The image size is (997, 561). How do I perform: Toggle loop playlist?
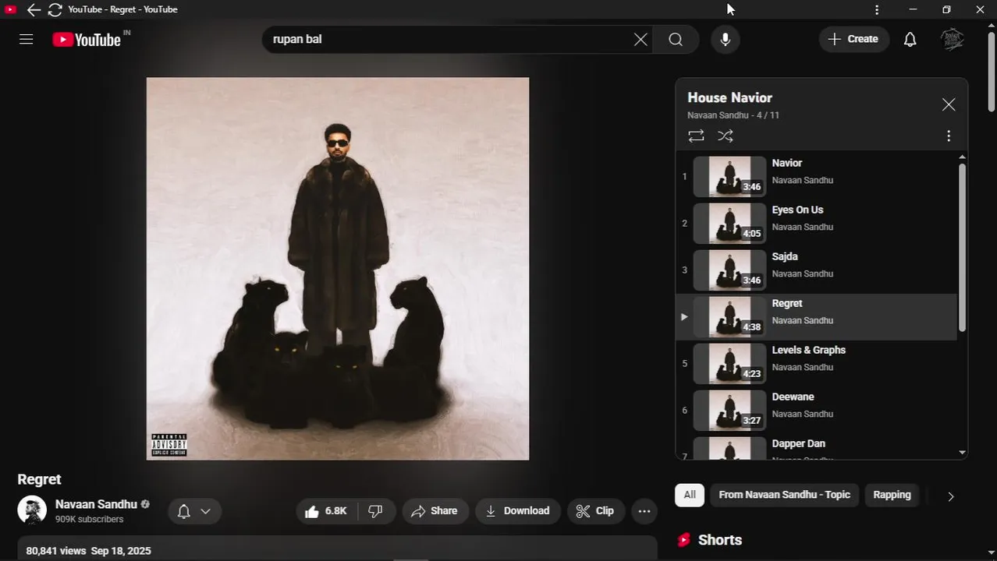696,136
